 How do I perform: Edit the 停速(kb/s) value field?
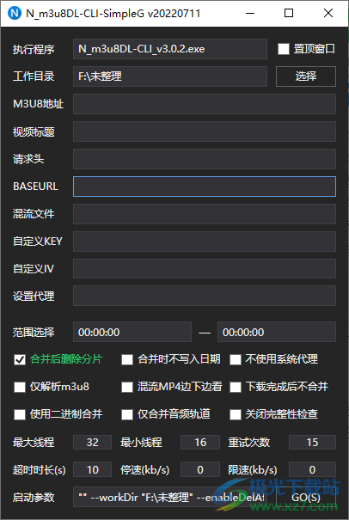coord(200,470)
